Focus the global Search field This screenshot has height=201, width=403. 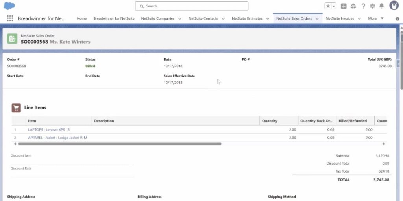pyautogui.click(x=192, y=6)
